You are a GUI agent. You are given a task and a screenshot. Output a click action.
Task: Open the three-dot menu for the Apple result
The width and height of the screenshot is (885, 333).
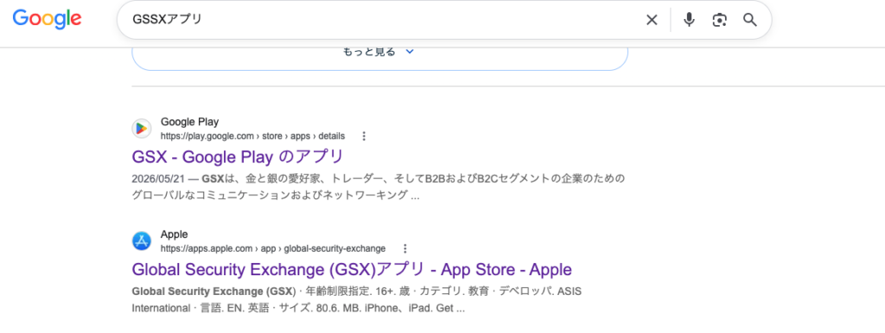coord(404,248)
